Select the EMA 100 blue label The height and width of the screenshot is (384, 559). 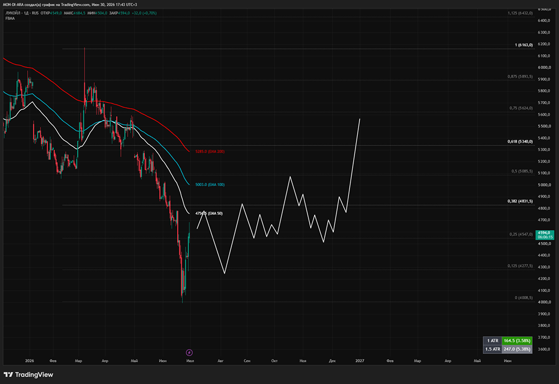tap(210, 184)
